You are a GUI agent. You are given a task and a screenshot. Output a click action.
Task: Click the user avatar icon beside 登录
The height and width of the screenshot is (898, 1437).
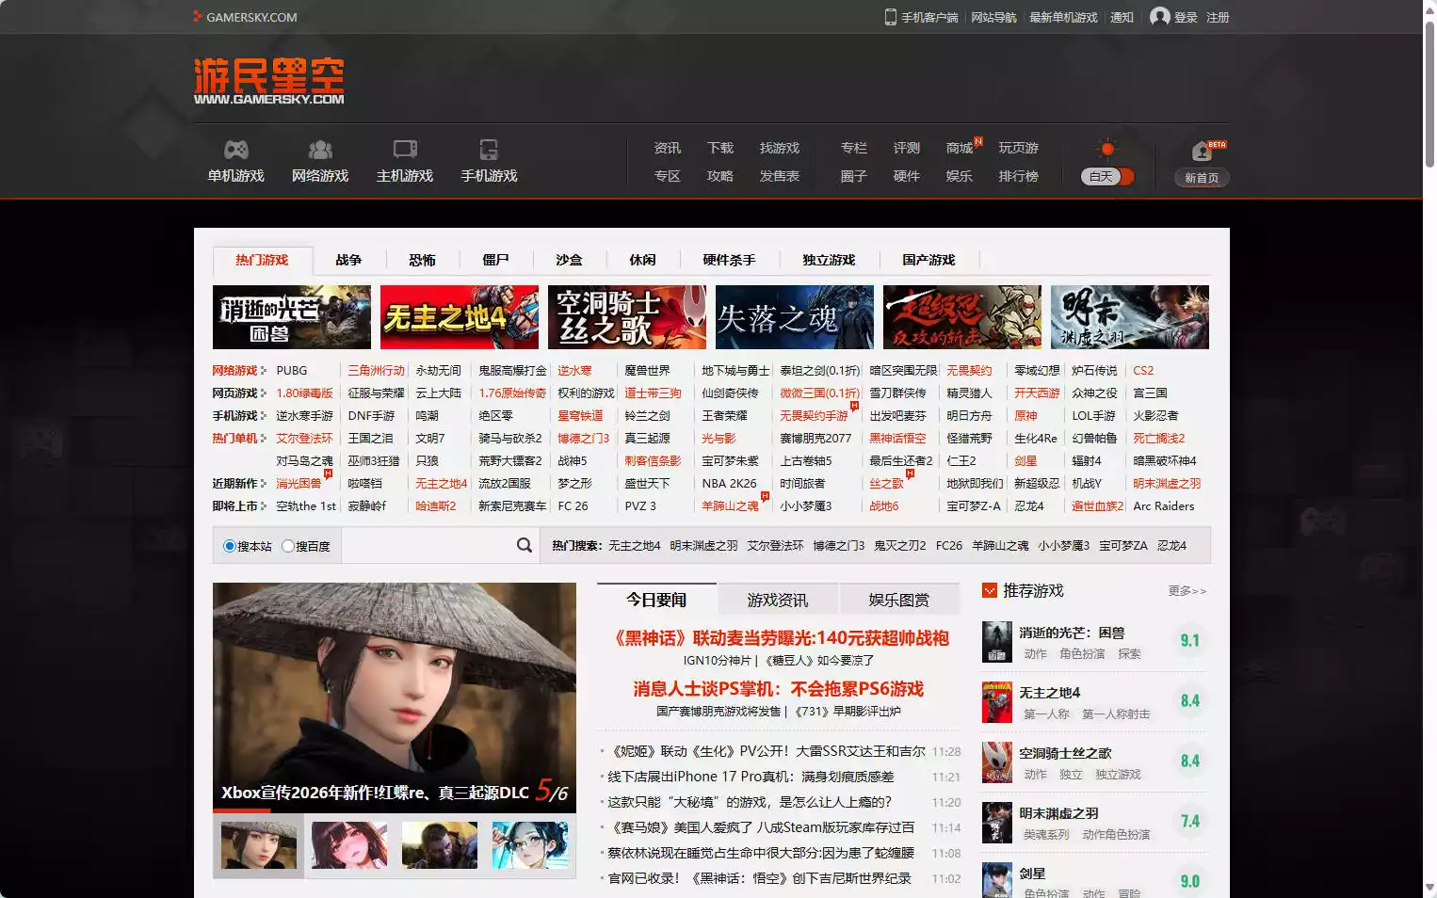pyautogui.click(x=1160, y=17)
